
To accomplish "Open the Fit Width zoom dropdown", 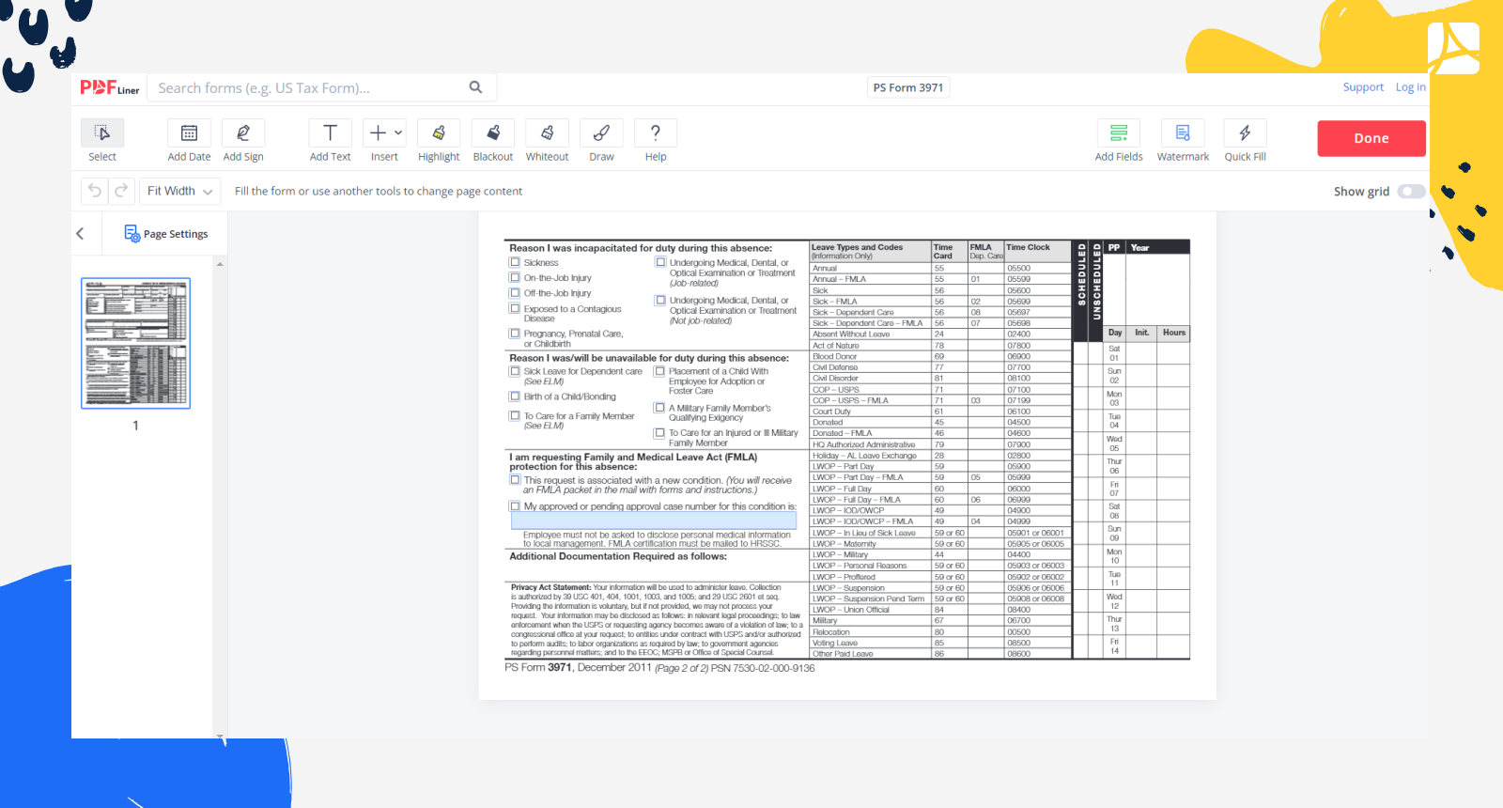I will pyautogui.click(x=180, y=192).
